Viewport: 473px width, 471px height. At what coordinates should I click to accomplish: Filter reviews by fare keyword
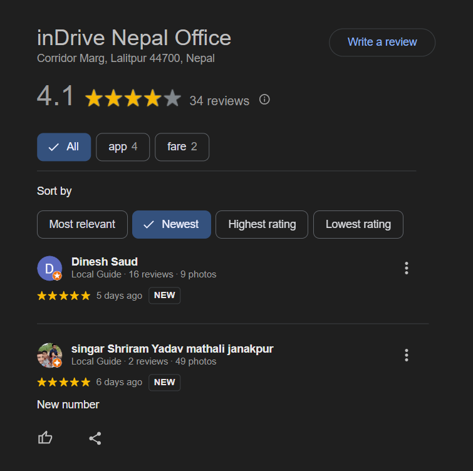point(182,147)
